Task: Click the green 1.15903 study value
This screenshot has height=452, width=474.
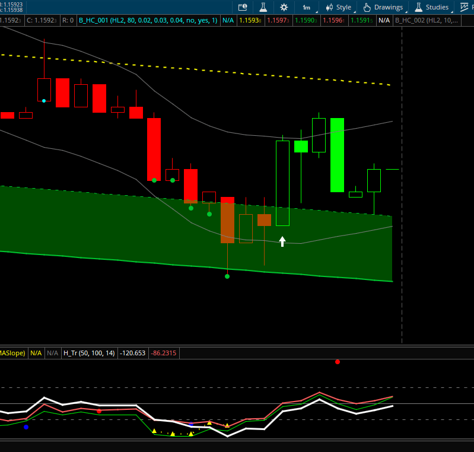Action: (306, 20)
